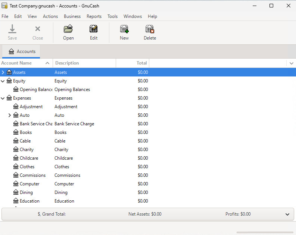296x235 pixels.
Task: Select the Computer account name text
Action: (x=29, y=184)
